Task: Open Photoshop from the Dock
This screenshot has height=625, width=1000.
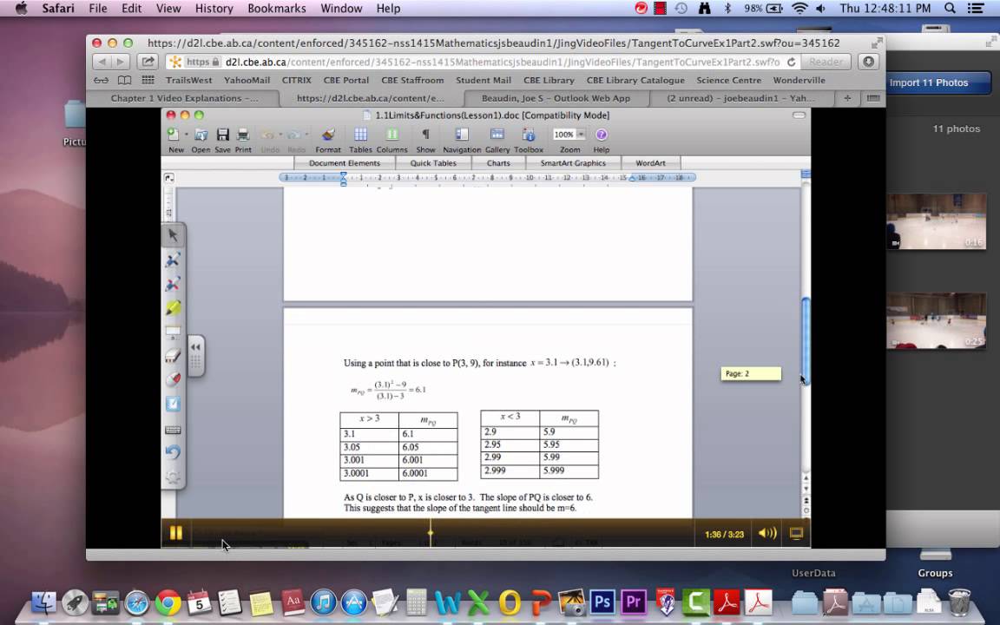Action: click(602, 602)
